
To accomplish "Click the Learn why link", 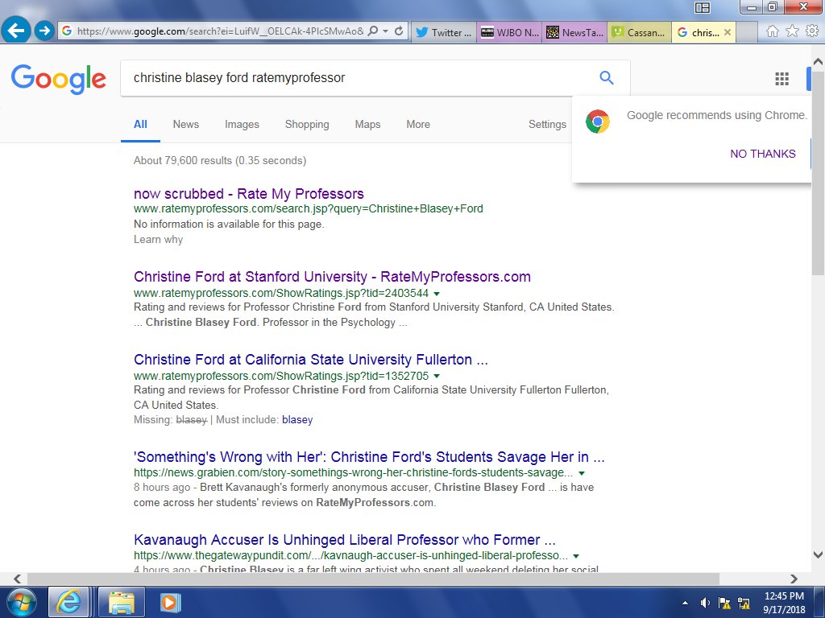I will 158,240.
